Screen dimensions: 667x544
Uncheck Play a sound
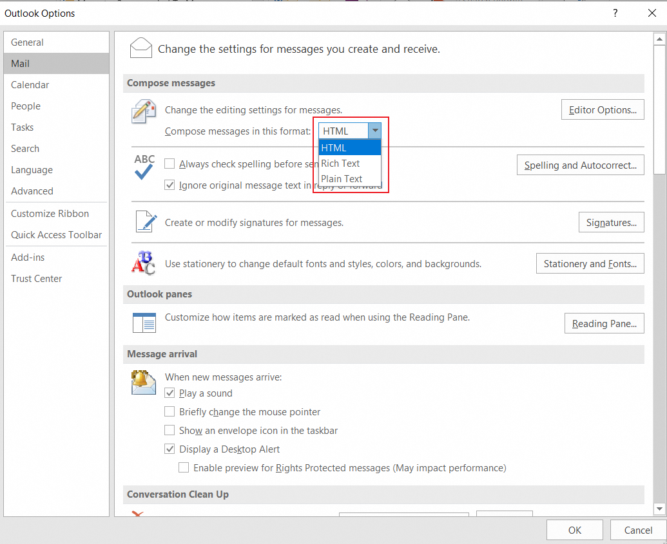[169, 393]
